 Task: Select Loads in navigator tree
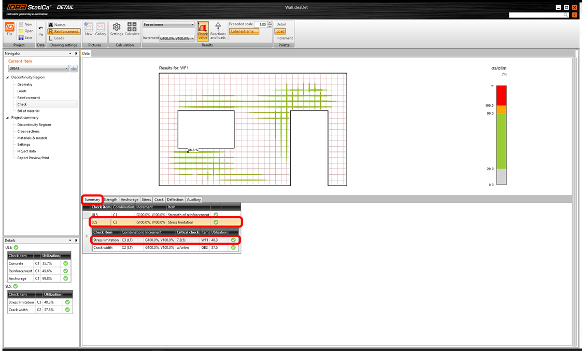click(22, 91)
